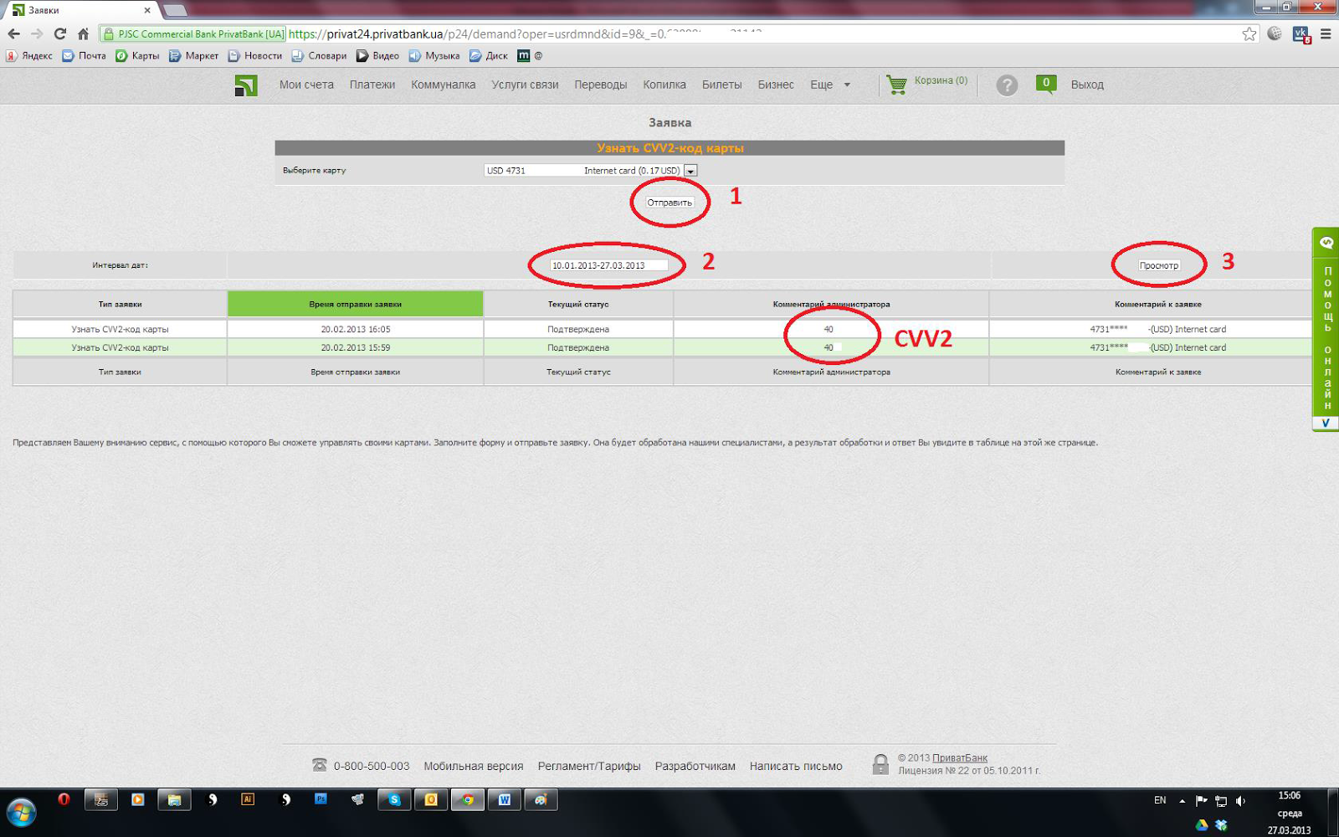The image size is (1339, 837).
Task: Click Разработчикам footer link
Action: click(x=695, y=766)
